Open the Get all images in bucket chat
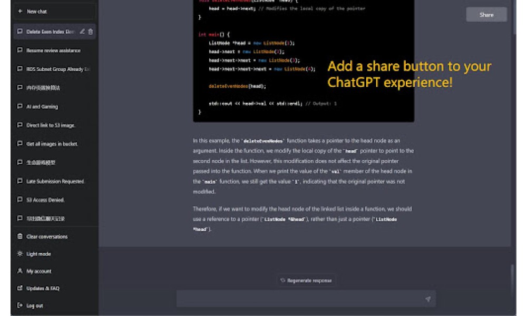 [x=54, y=144]
